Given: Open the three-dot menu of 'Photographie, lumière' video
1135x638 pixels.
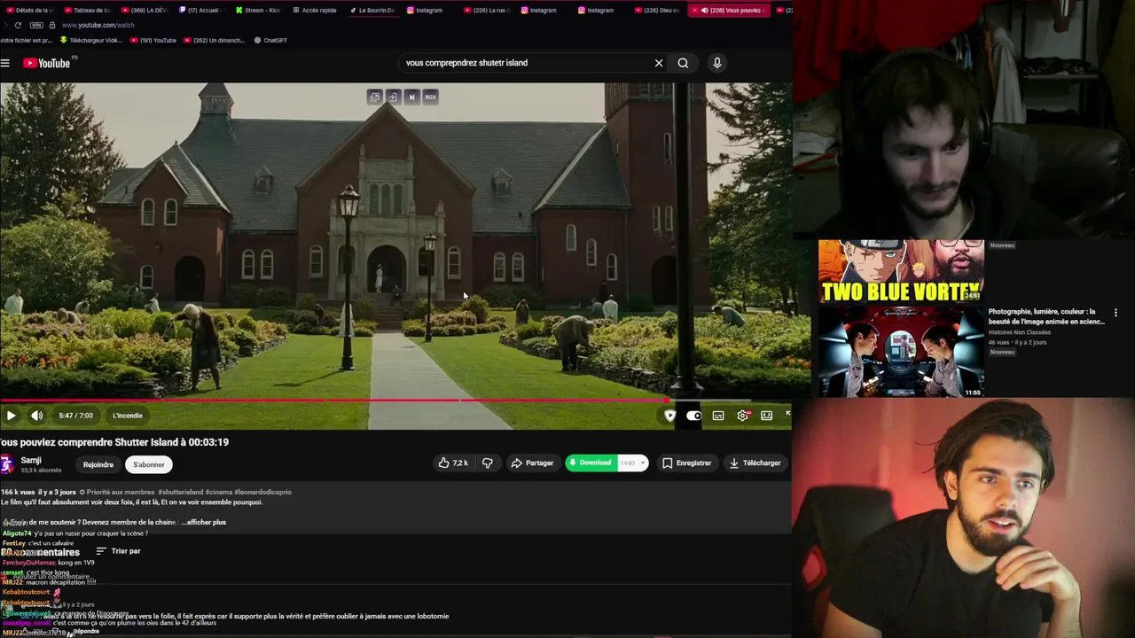Looking at the screenshot, I should pos(1115,313).
